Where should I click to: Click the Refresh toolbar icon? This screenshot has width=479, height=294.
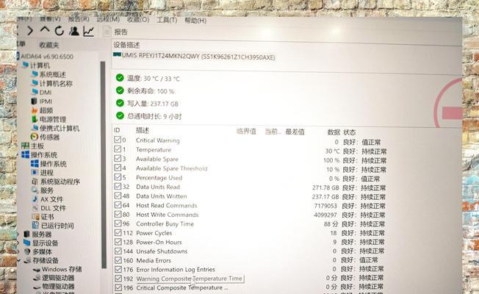pyautogui.click(x=60, y=31)
